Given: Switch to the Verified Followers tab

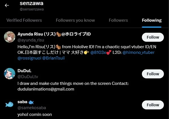Looking at the screenshot, I should tap(24, 20).
